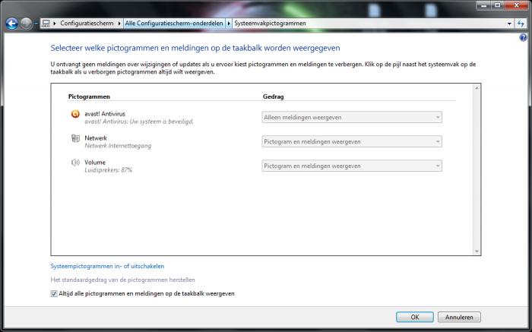The width and height of the screenshot is (532, 332).
Task: Click 'Luidsprekers: 87%' status text
Action: tap(108, 170)
